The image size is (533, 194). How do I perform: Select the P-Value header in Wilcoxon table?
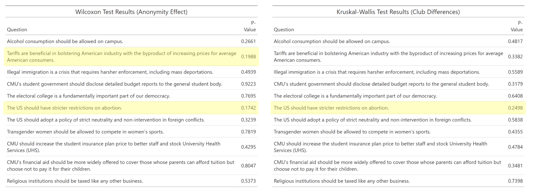click(x=250, y=26)
